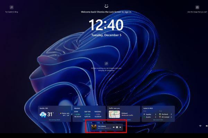Open the 'Like the image that you see?' camera icon
This screenshot has width=208, height=138.
point(197,7)
